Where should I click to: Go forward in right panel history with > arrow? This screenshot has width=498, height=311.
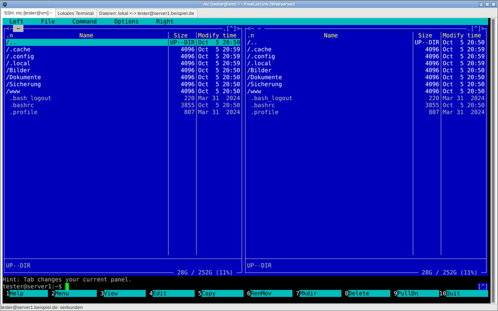tap(483, 29)
